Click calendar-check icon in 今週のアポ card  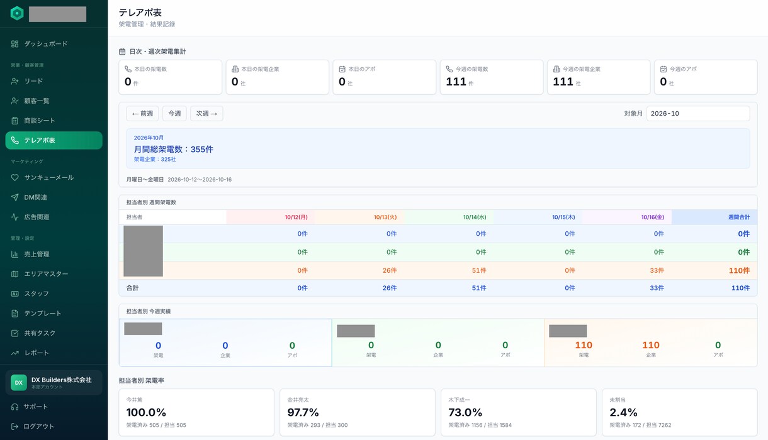[x=664, y=69]
